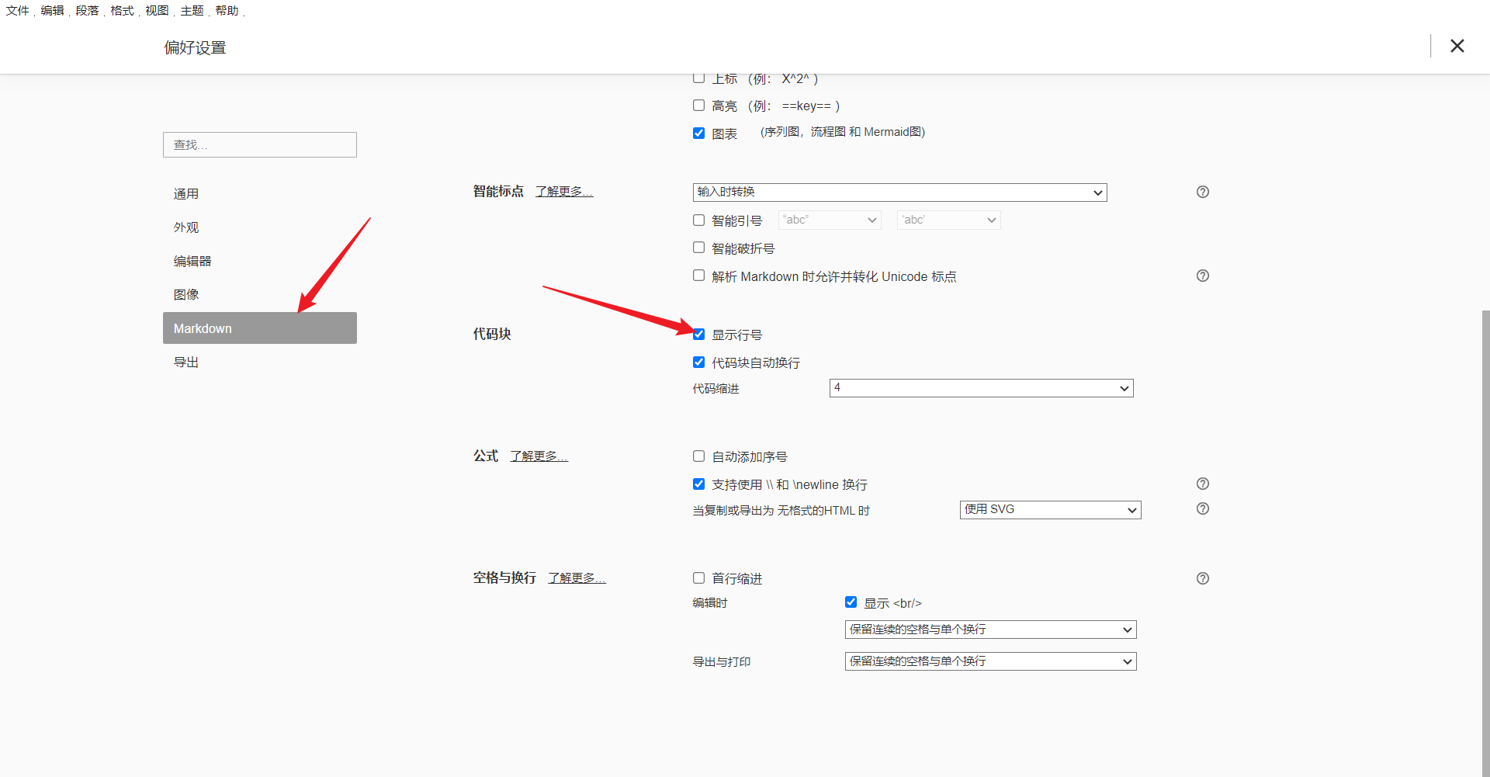Open the "abc" double-quote style dropdown
1490x777 pixels.
830,220
